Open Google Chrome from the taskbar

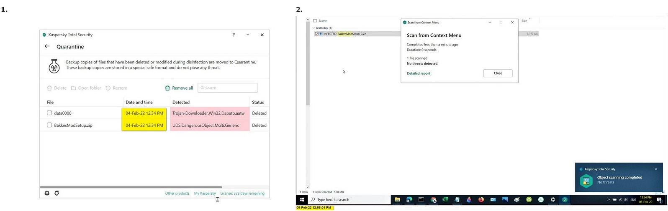click(434, 200)
